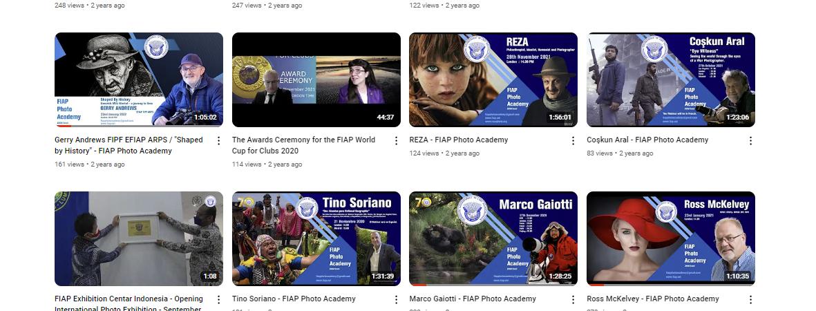Screen dimensions: 816x311
Task: Play the FIAP Exhibition Indonesia thumbnail
Action: (139, 238)
